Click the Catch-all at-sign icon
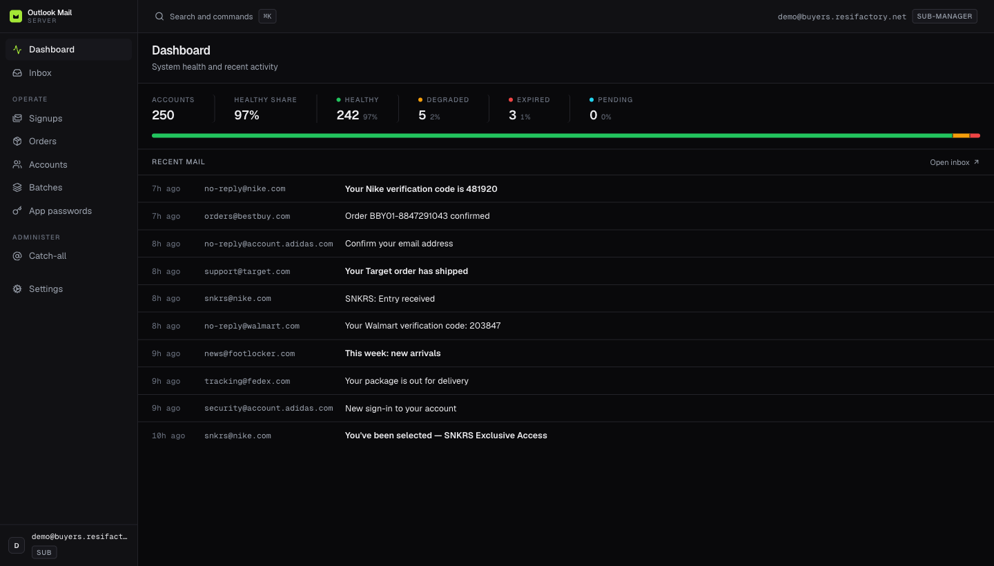This screenshot has width=994, height=566. point(17,256)
